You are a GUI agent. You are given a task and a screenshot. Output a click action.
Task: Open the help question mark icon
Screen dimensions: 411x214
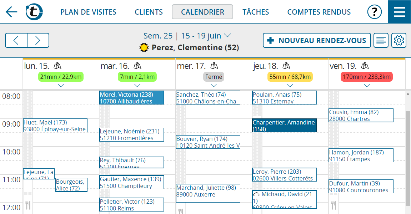374,12
